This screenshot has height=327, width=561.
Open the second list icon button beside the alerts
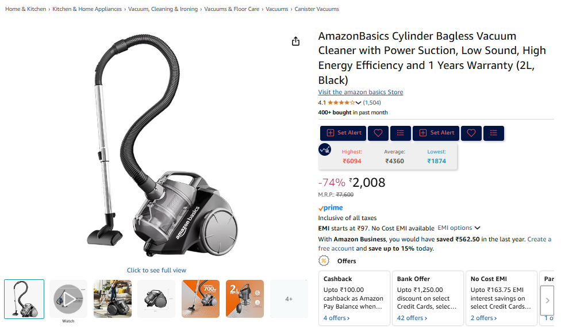coord(494,133)
